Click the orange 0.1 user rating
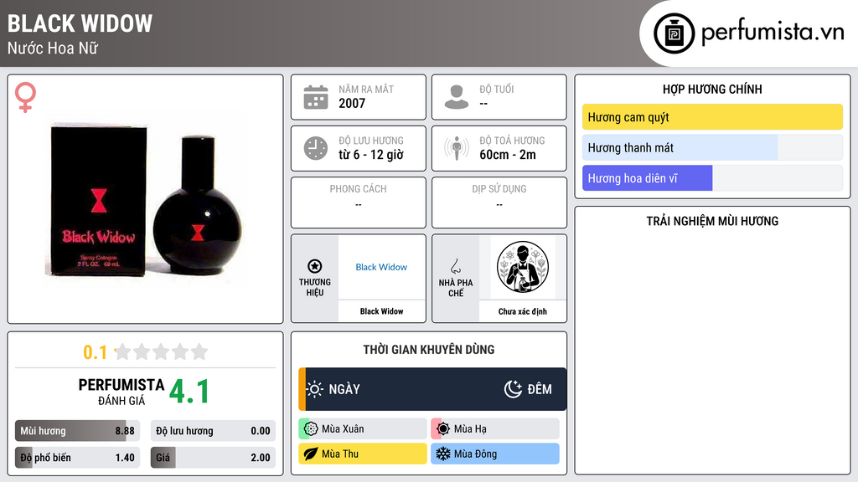The height and width of the screenshot is (482, 858). pos(95,352)
